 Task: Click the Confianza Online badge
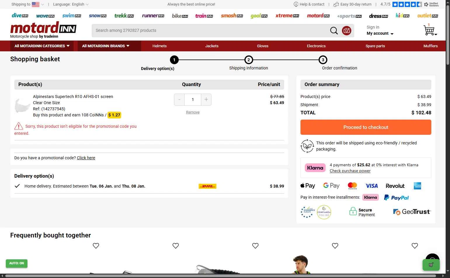pos(324,212)
